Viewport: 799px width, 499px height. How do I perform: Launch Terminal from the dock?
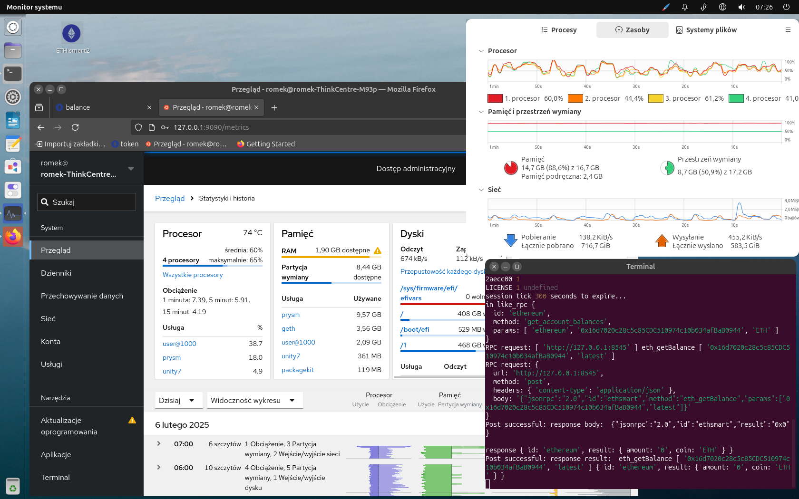coord(13,74)
